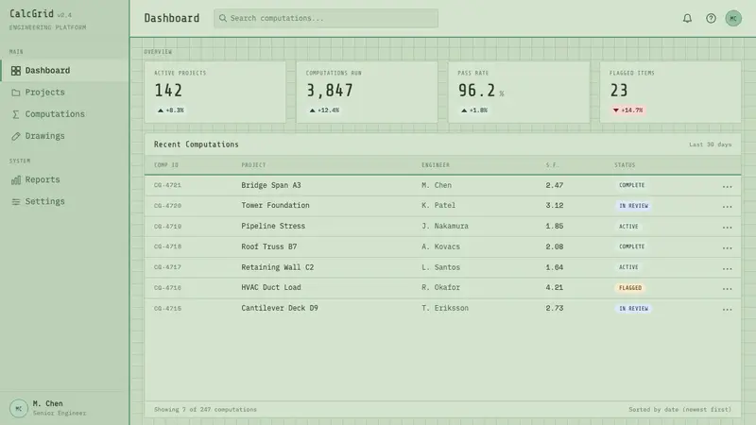
Task: Click project name Pipeline Stress
Action: pos(273,226)
